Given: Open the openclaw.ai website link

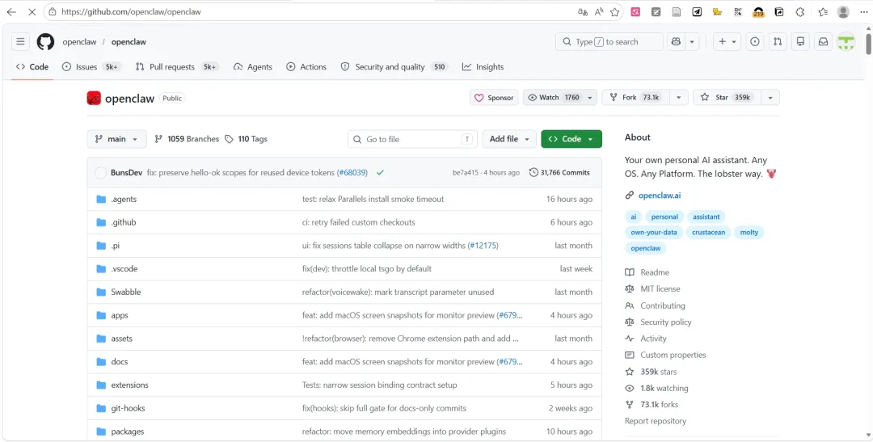Looking at the screenshot, I should click(x=660, y=196).
